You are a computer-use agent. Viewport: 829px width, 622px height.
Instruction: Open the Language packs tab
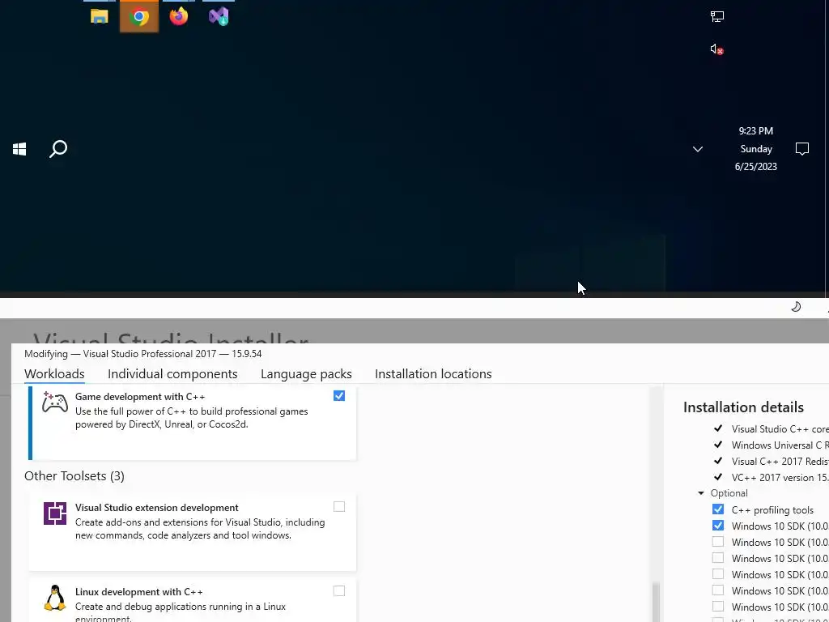(306, 374)
